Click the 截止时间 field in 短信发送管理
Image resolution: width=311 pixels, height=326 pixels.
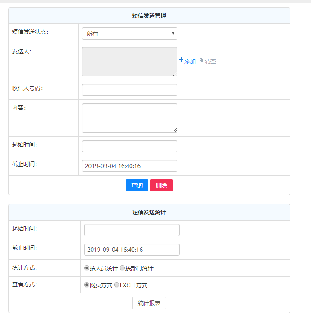click(x=129, y=166)
